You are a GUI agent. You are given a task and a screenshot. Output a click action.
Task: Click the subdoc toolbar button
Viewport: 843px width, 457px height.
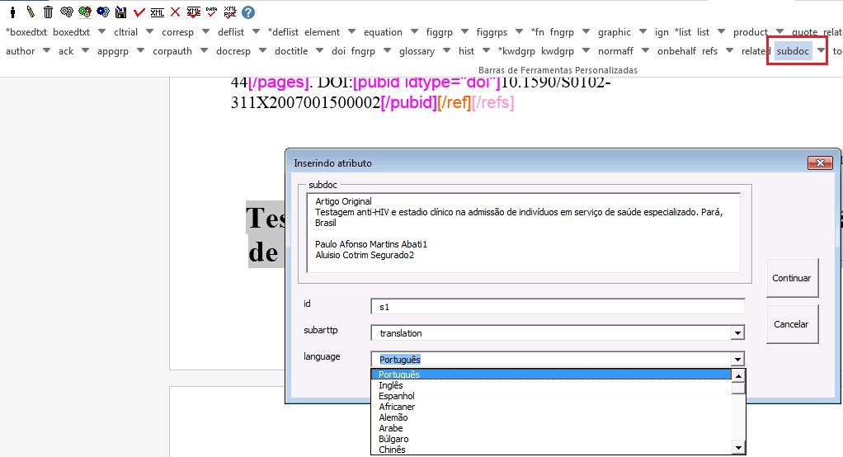pos(793,51)
